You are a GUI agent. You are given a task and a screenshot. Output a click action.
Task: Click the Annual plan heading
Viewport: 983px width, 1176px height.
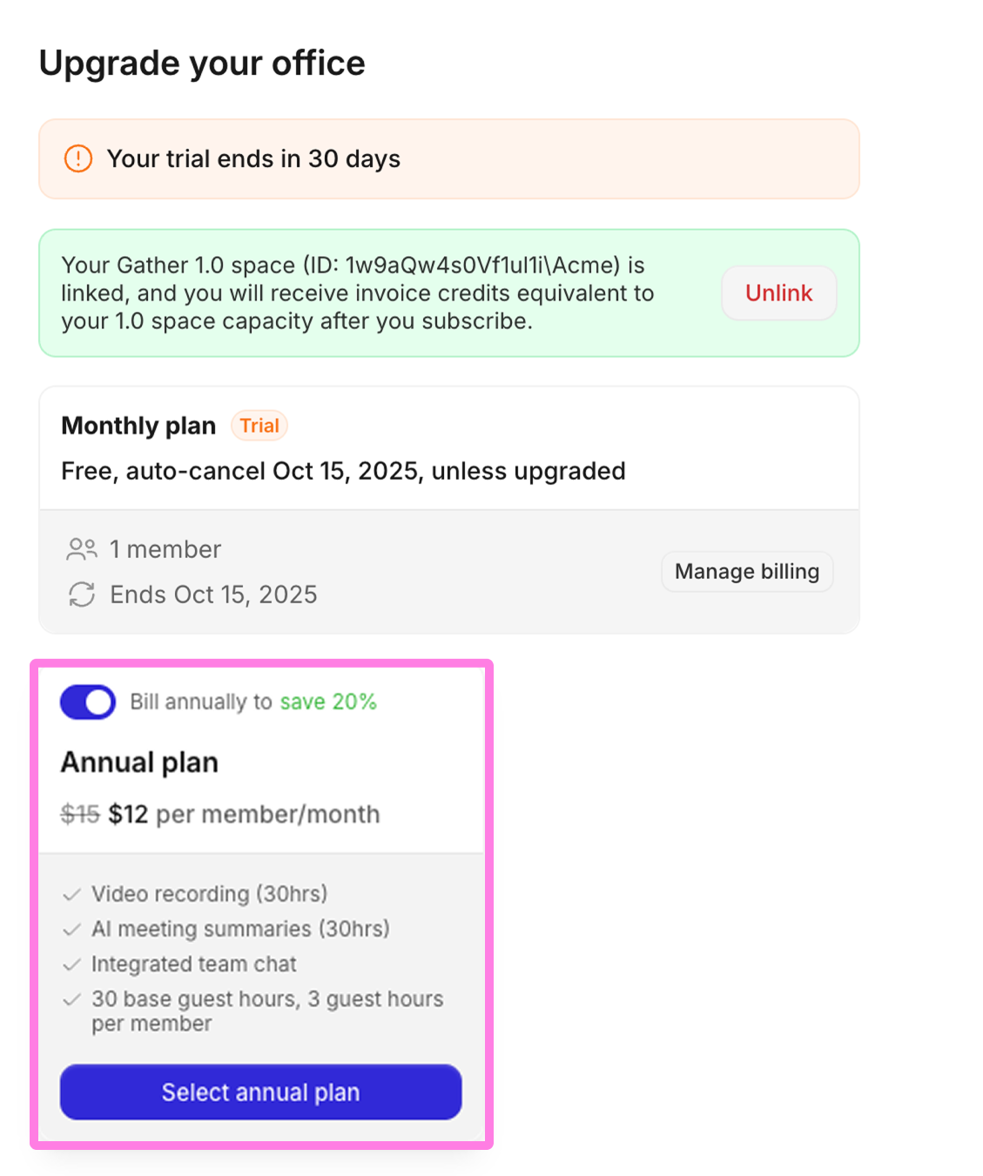[139, 762]
